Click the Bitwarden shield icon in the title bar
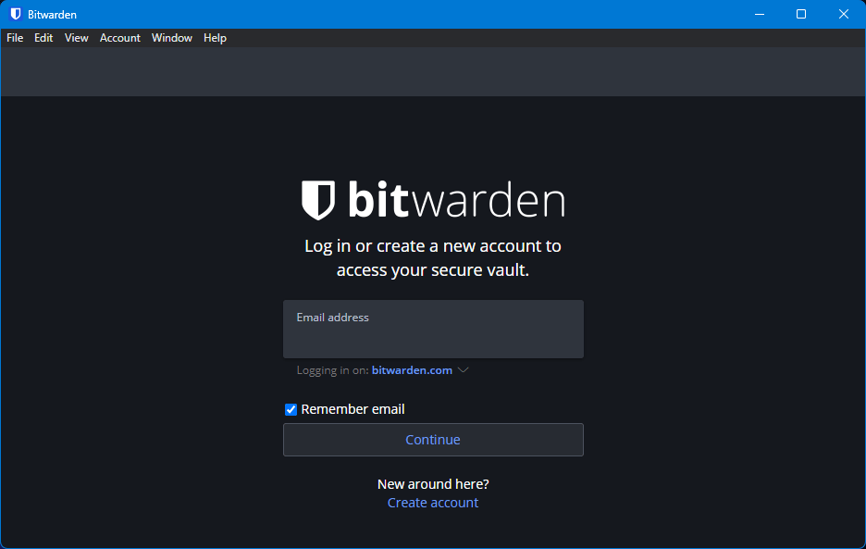The width and height of the screenshot is (866, 549). pyautogui.click(x=14, y=13)
